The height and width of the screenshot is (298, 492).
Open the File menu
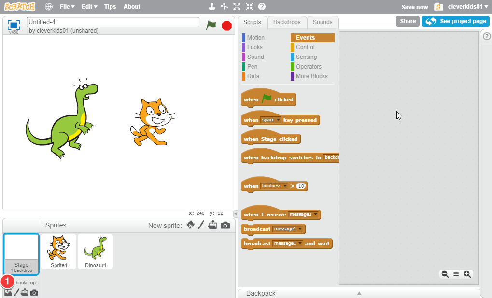[67, 7]
